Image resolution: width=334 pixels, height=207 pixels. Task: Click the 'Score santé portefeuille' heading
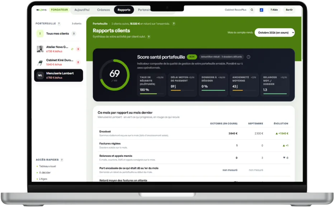tap(161, 57)
